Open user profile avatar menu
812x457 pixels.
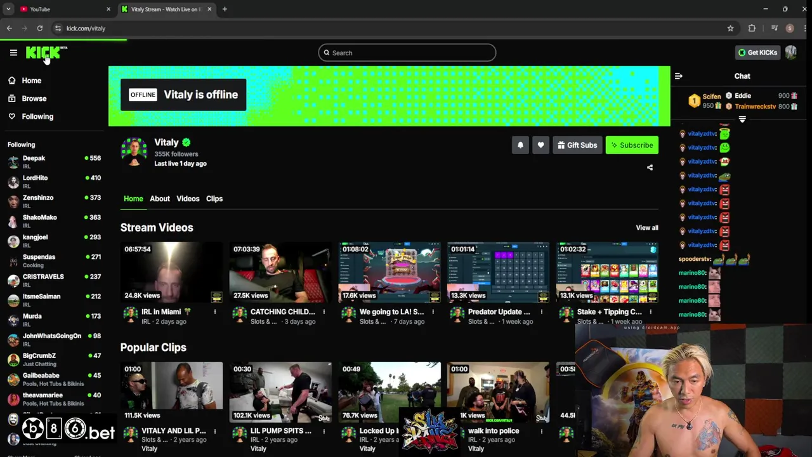click(790, 53)
